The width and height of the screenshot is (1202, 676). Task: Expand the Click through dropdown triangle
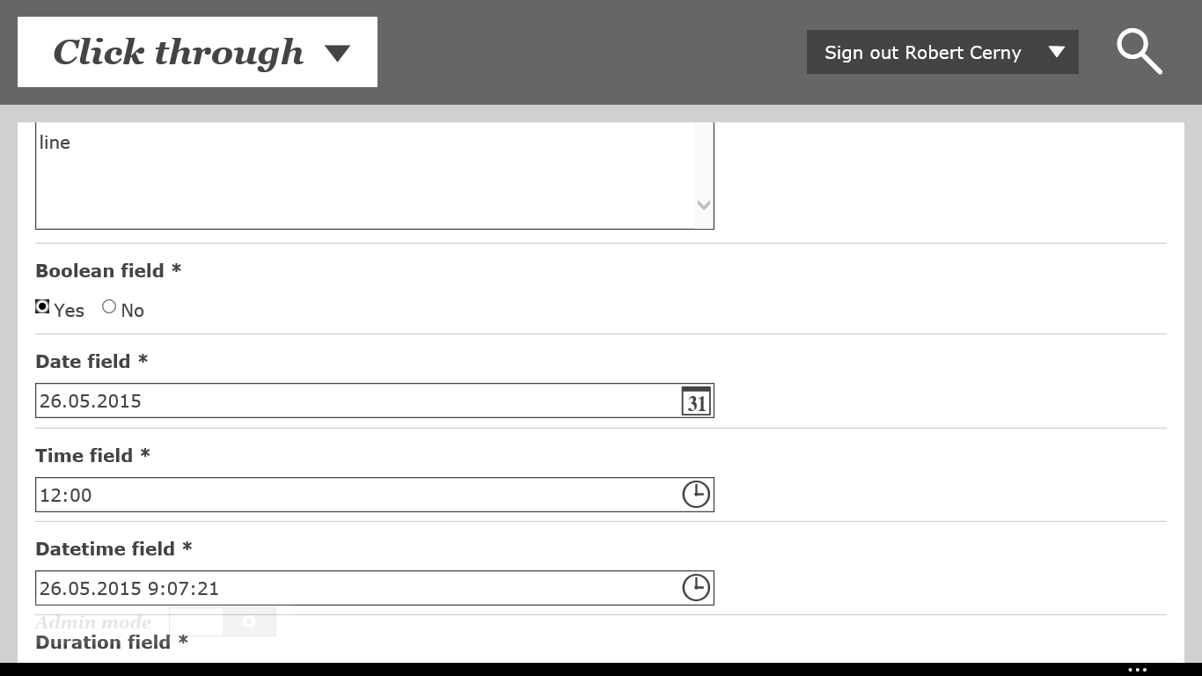[337, 53]
